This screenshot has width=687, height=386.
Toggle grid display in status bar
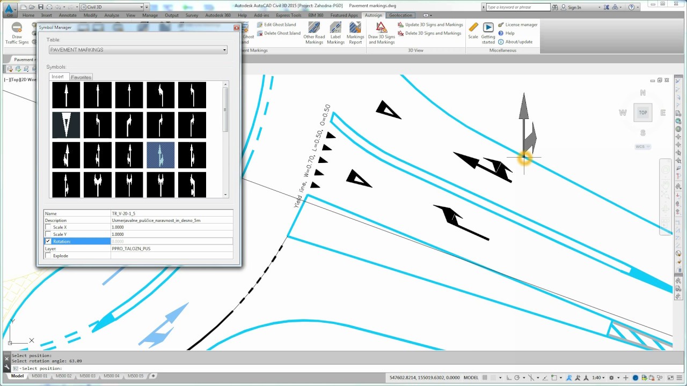tap(485, 377)
